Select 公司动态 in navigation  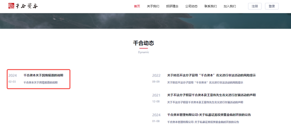point(191,6)
